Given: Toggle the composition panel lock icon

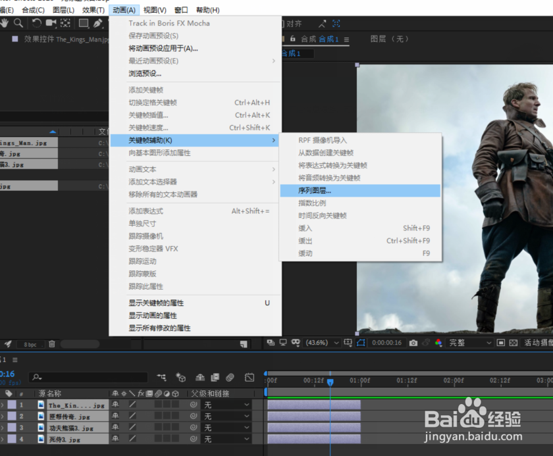Looking at the screenshot, I should [293, 39].
